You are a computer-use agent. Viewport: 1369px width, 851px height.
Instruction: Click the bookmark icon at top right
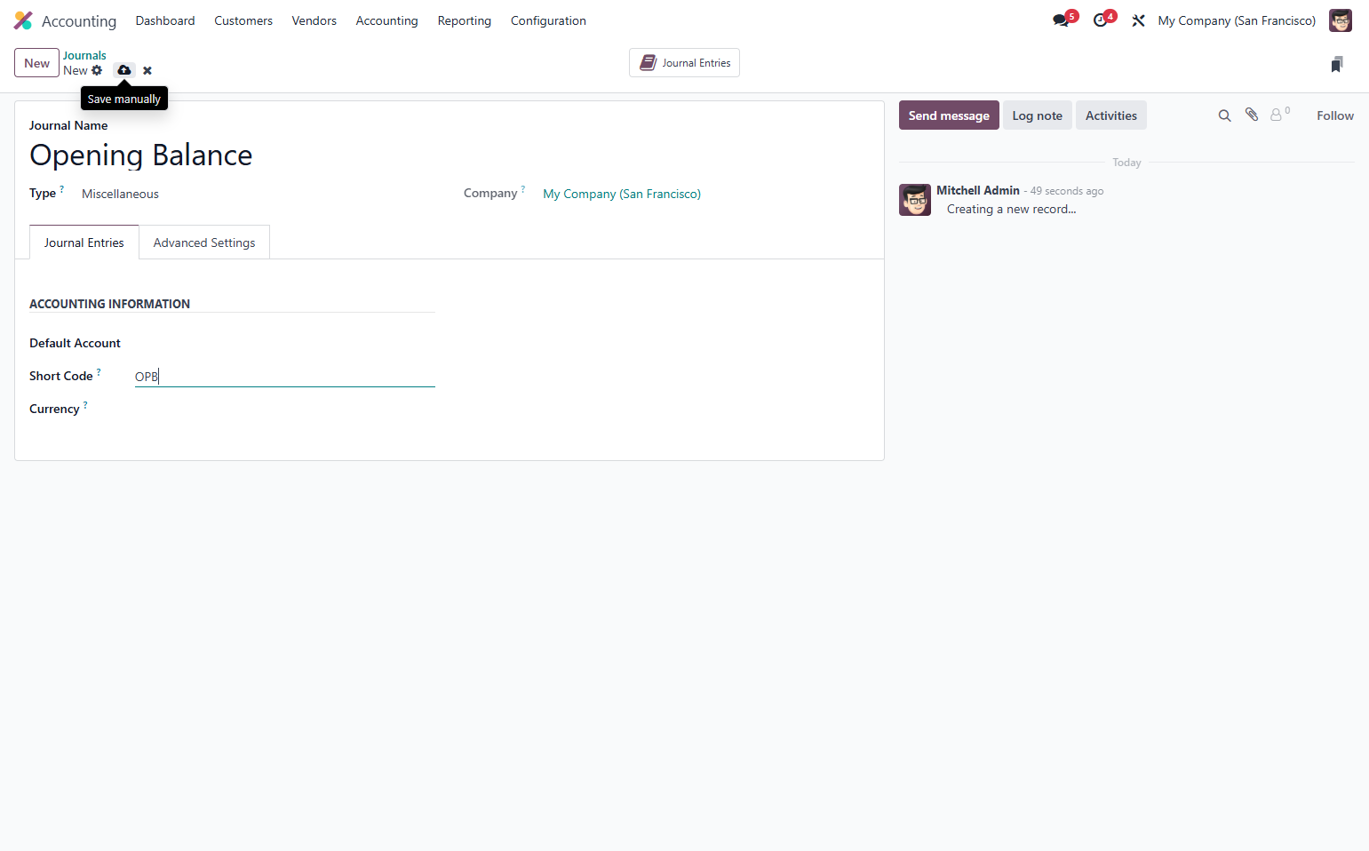point(1337,64)
